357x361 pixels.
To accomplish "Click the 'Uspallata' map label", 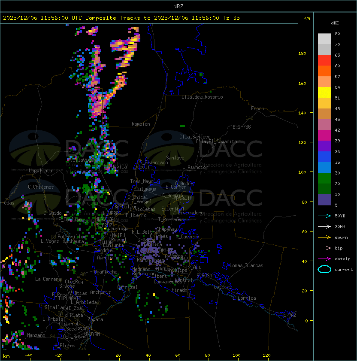I will 40,171.
